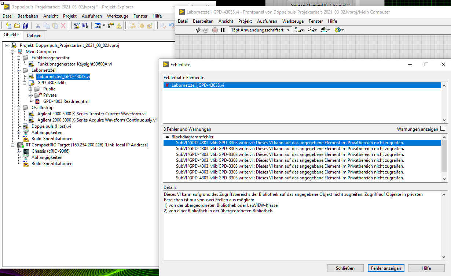The width and height of the screenshot is (451, 276).
Task: Open the Reorder menu in Frontpanel toolbar
Action: [339, 30]
